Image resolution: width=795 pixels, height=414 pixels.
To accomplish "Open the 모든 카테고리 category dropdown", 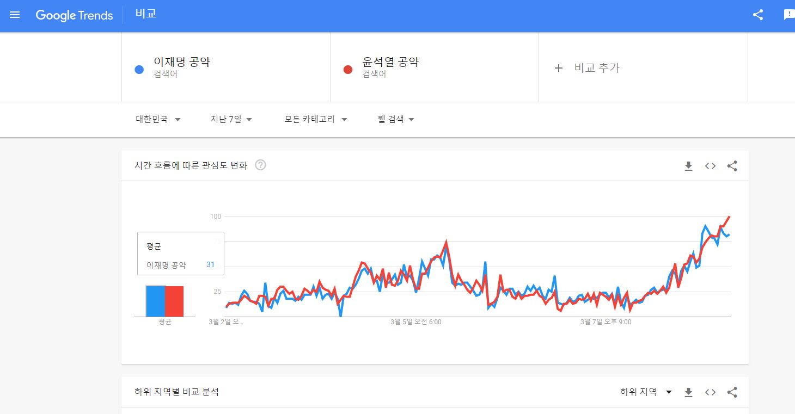I will pyautogui.click(x=316, y=119).
